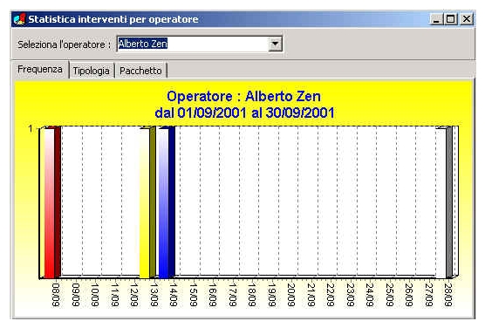Viewport: 485px width, 328px height.
Task: Click the x-axis label '15/09'
Action: [x=193, y=295]
